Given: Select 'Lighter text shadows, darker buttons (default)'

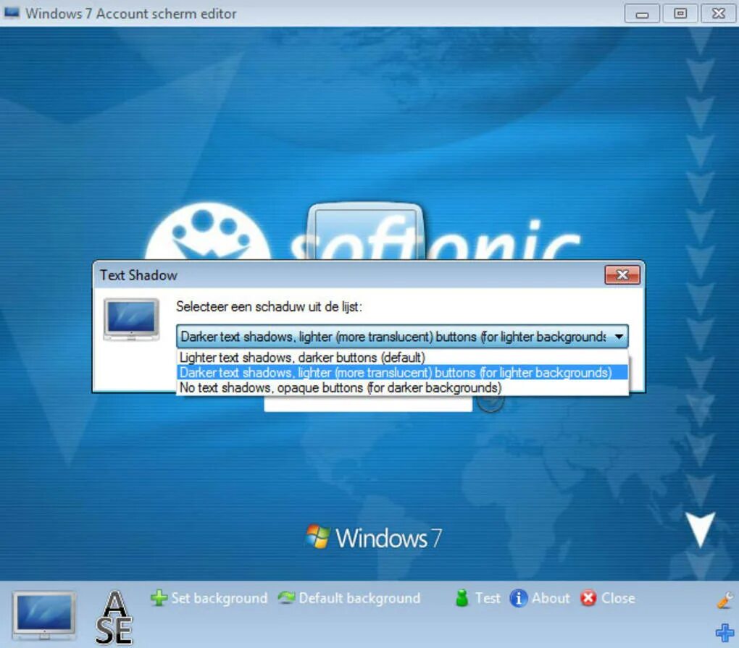Looking at the screenshot, I should pos(403,358).
